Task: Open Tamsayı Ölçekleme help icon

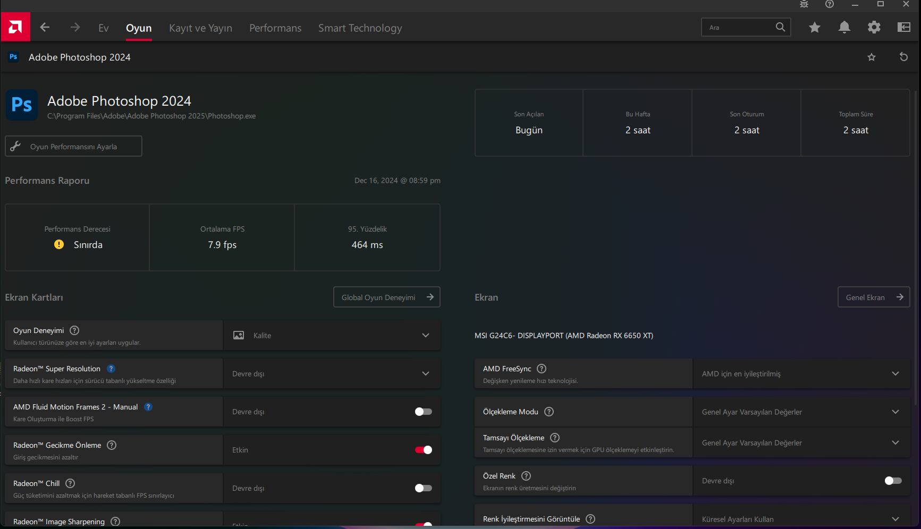Action: tap(555, 438)
